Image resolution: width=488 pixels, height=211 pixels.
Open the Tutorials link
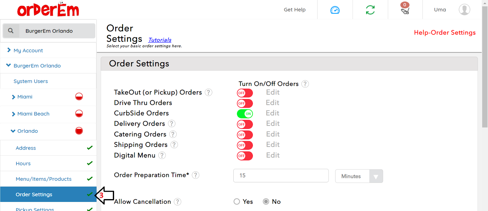[160, 40]
